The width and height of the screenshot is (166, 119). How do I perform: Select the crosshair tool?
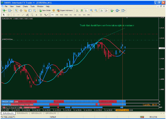pos(8,15)
